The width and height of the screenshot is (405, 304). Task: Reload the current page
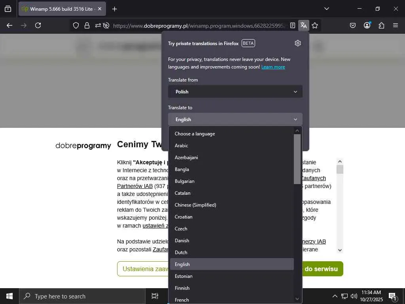pyautogui.click(x=38, y=25)
